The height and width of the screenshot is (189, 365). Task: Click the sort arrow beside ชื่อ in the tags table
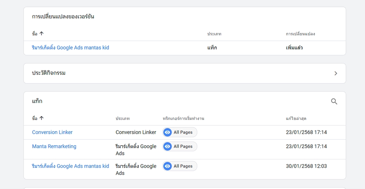41,118
